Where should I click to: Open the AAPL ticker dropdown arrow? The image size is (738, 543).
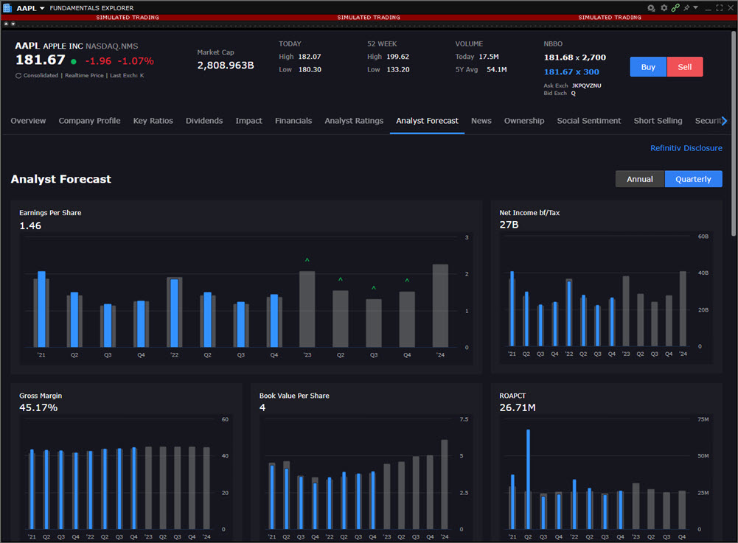coord(42,8)
